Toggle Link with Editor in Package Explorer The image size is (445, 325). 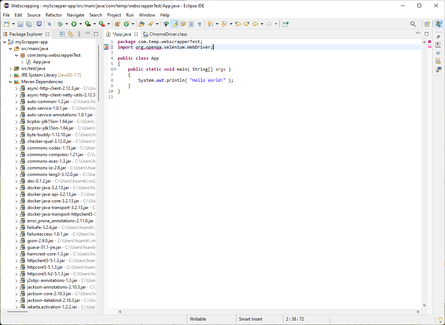70,34
